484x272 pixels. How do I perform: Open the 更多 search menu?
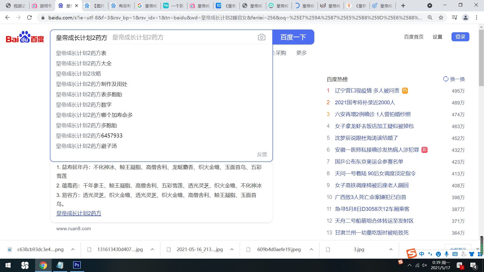coord(301,53)
